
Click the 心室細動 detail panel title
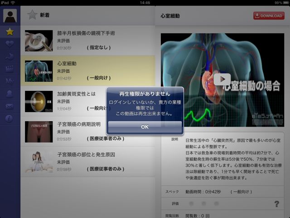170,16
